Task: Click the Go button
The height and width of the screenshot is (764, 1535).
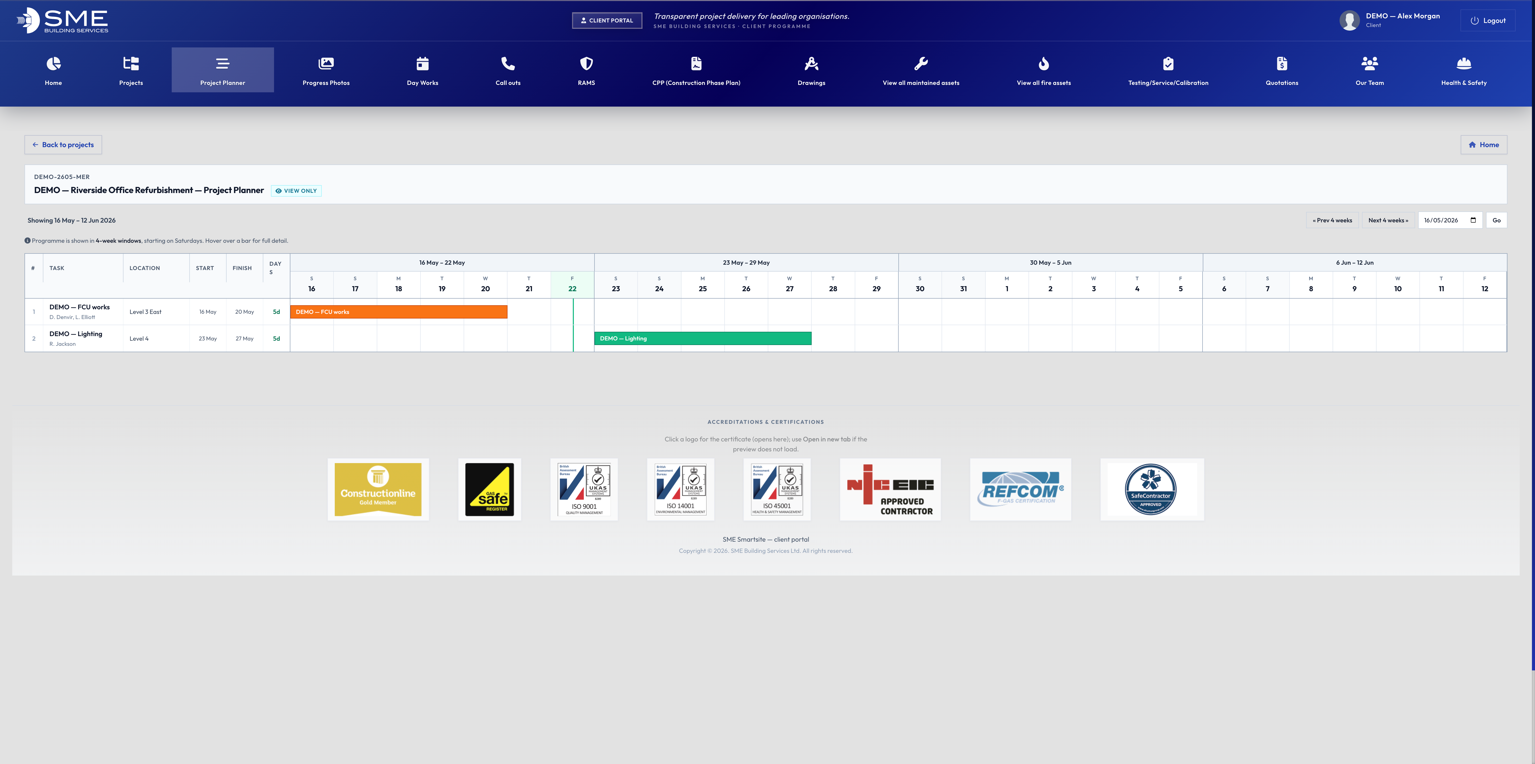Action: [x=1496, y=220]
